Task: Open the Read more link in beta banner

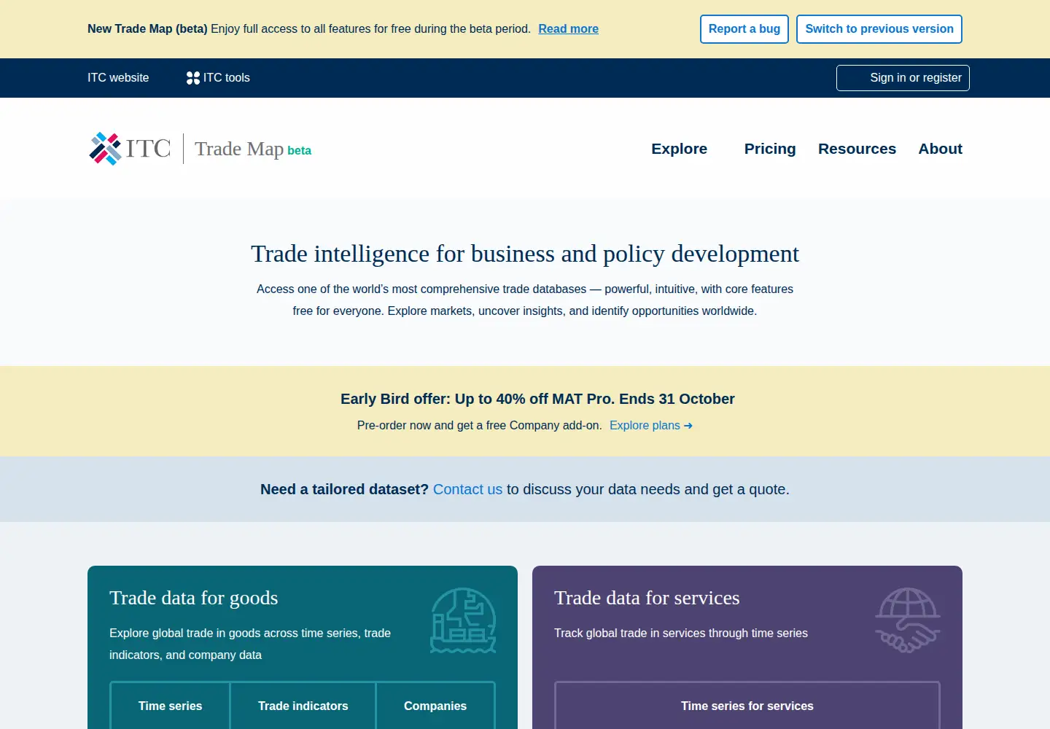Action: pos(568,29)
